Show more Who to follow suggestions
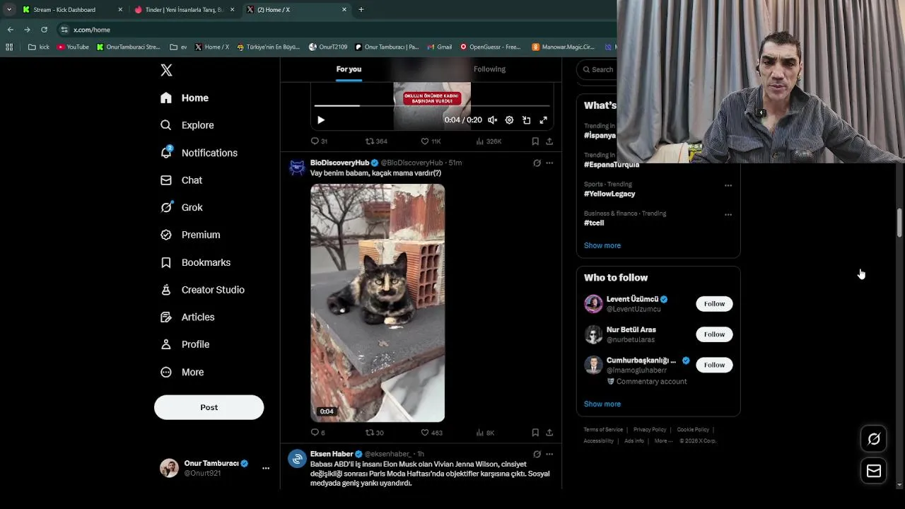Image resolution: width=905 pixels, height=509 pixels. [x=602, y=404]
